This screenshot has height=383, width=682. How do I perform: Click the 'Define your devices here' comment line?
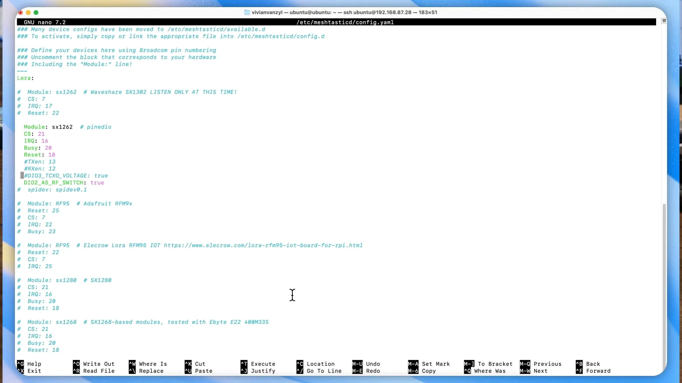tap(117, 50)
